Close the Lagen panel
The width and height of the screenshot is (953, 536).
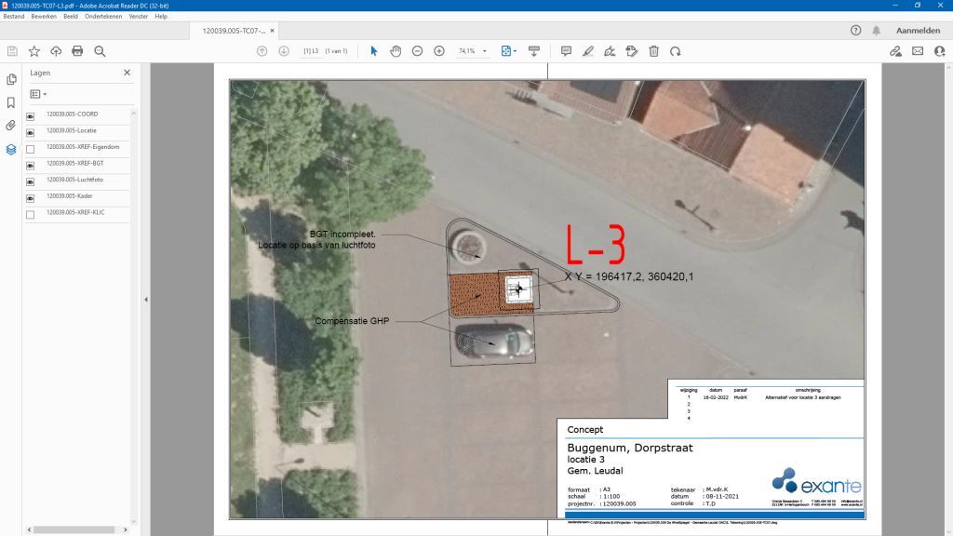128,73
